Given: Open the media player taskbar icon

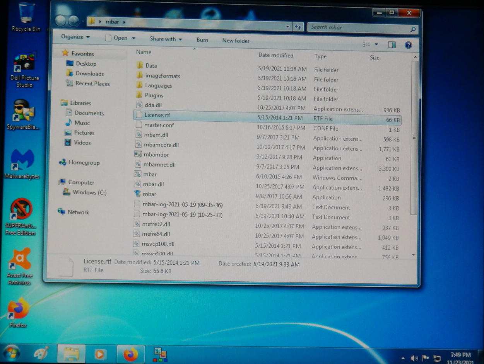Looking at the screenshot, I should [x=100, y=354].
